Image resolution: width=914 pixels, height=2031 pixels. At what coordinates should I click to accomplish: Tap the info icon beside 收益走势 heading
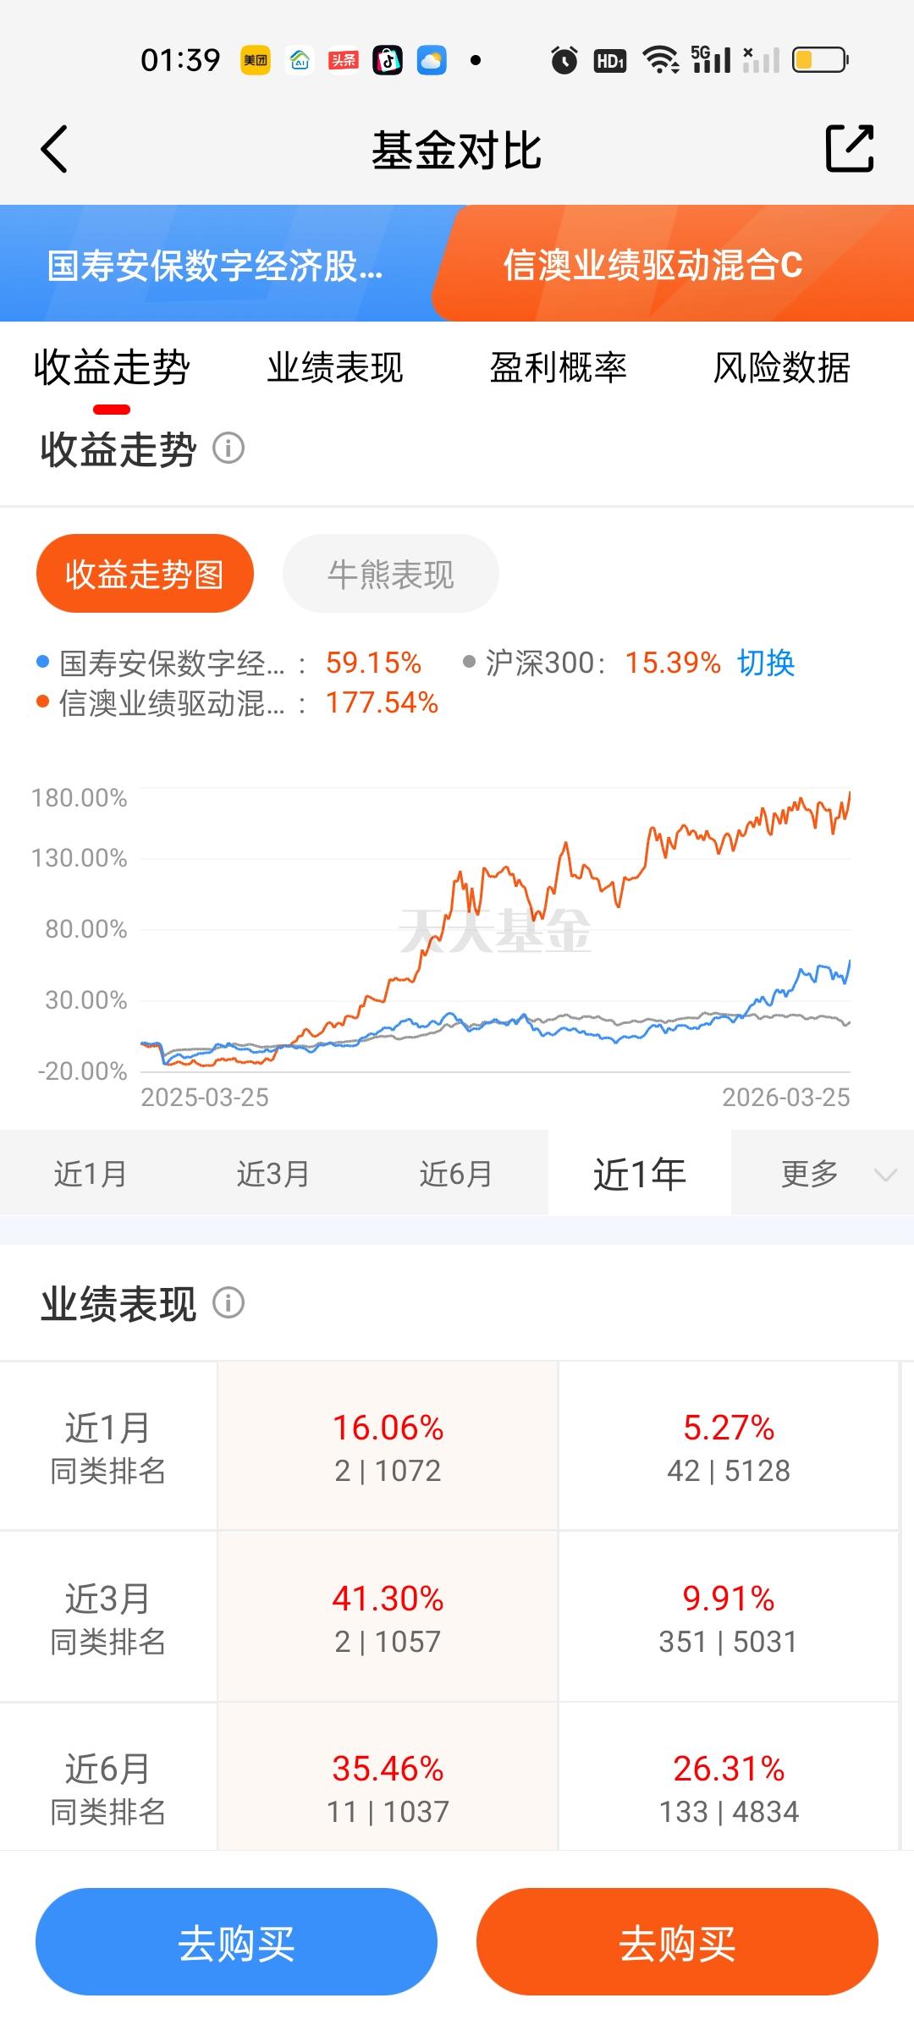tap(228, 448)
